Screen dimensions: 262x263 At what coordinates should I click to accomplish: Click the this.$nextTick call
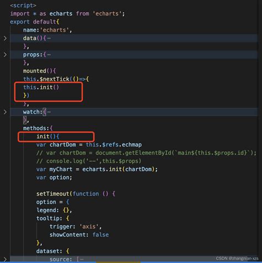tap(56, 79)
